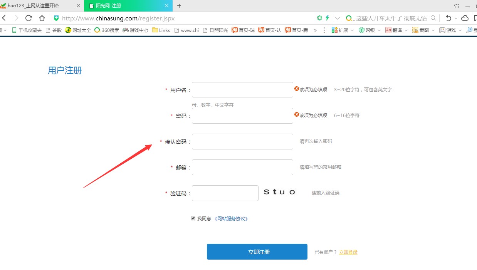477x270 pixels.
Task: Click the 用户名 username input field
Action: (242, 90)
